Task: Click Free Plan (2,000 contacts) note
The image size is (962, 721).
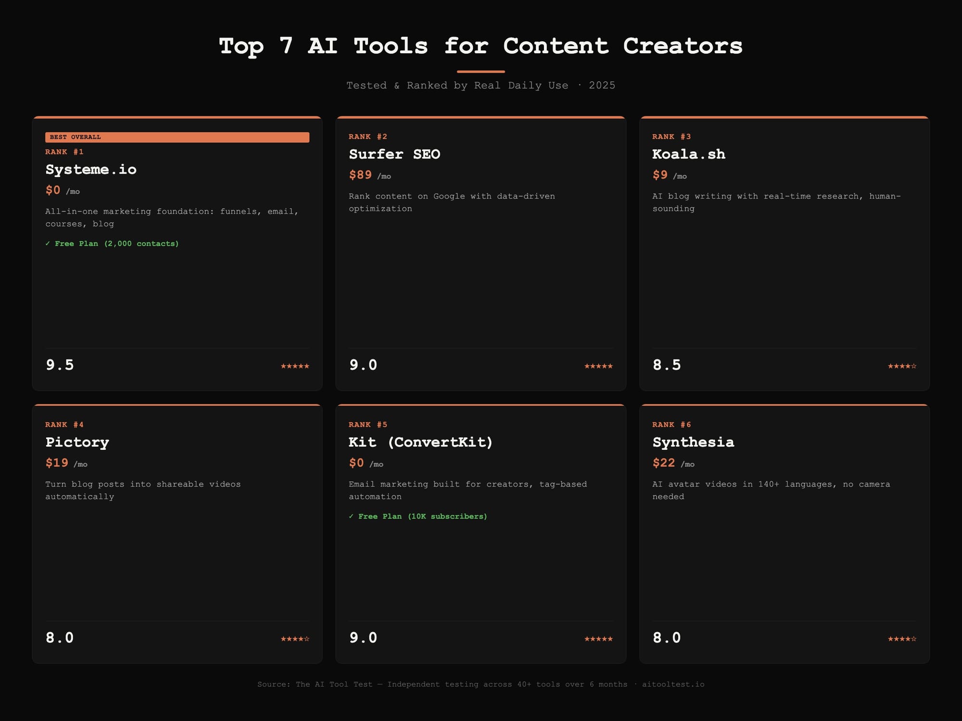Action: [112, 244]
